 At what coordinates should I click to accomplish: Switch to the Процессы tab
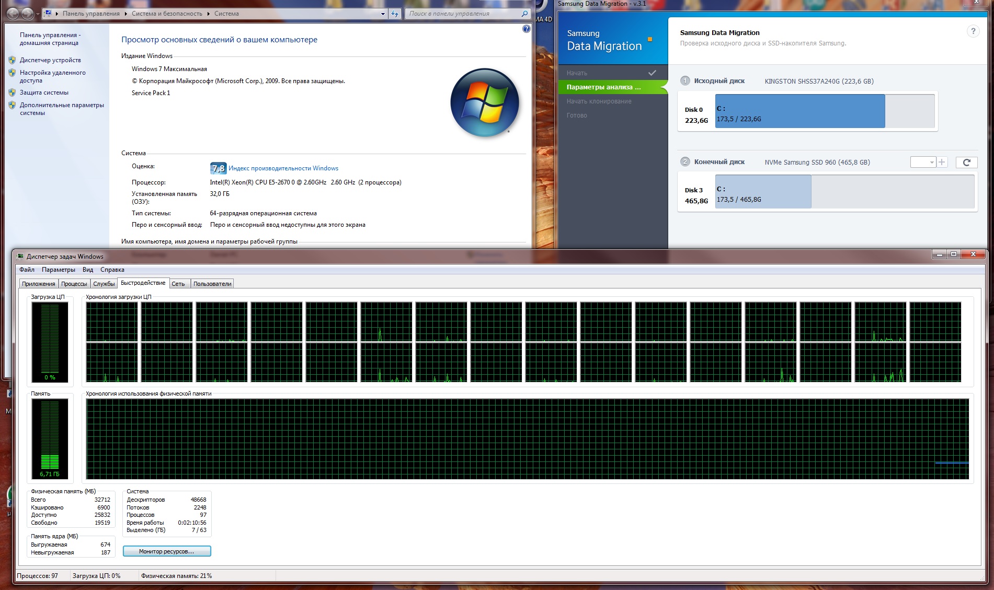(x=74, y=284)
